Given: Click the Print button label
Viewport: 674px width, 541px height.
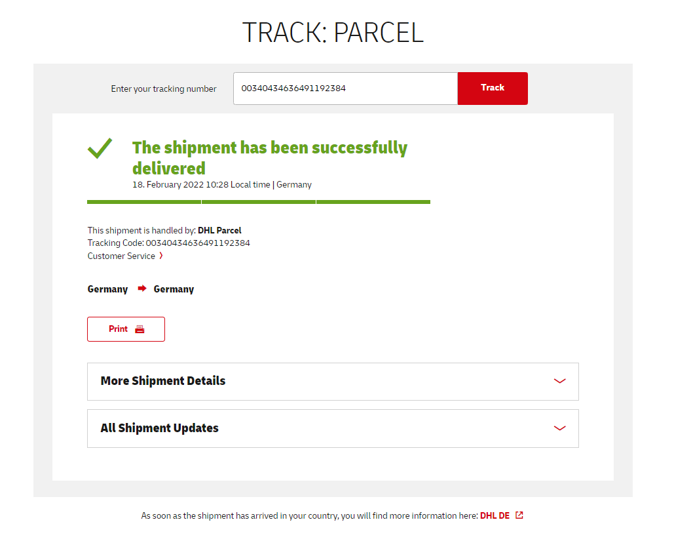Looking at the screenshot, I should tap(119, 329).
